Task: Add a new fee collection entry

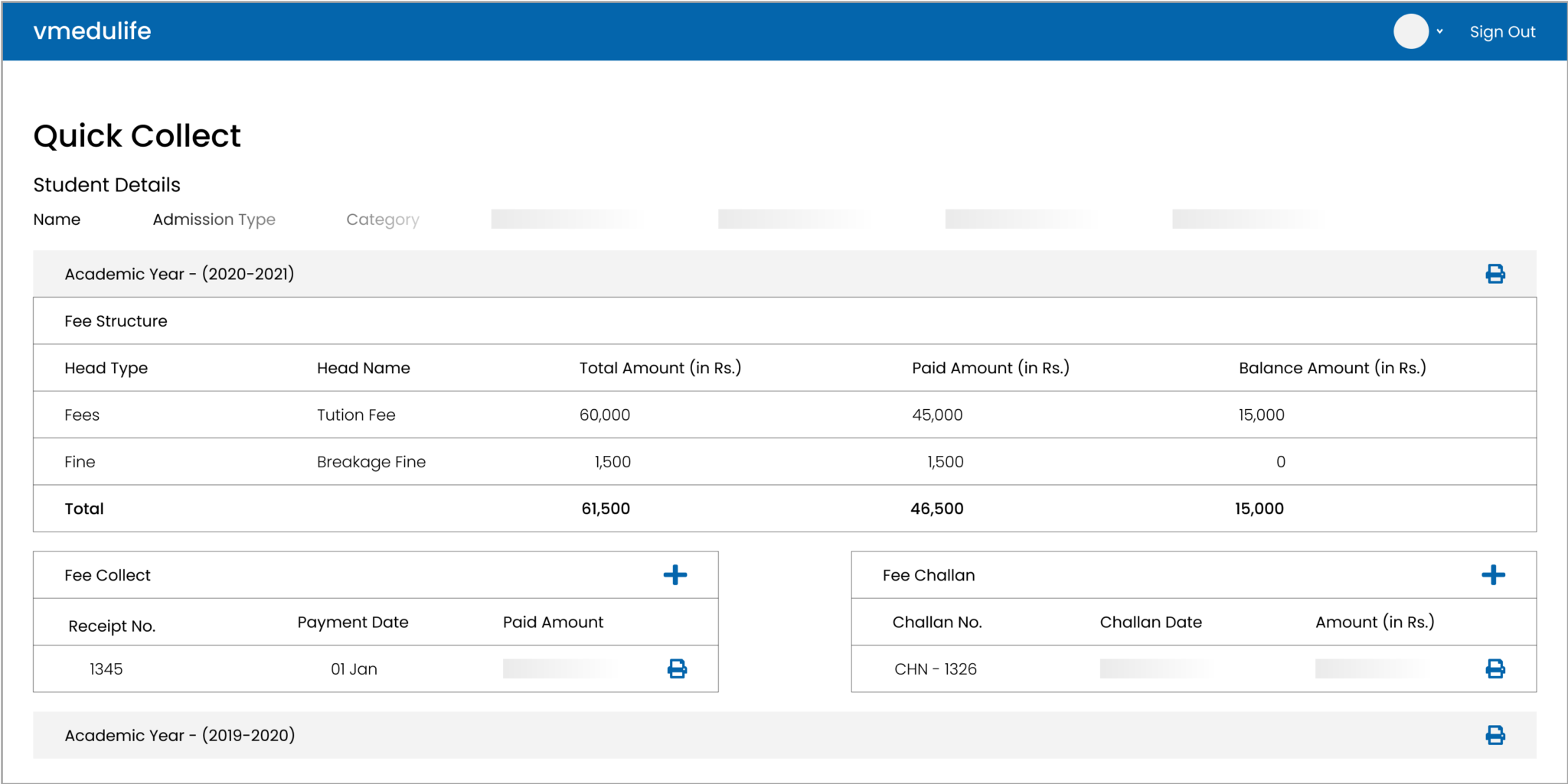Action: [x=676, y=574]
